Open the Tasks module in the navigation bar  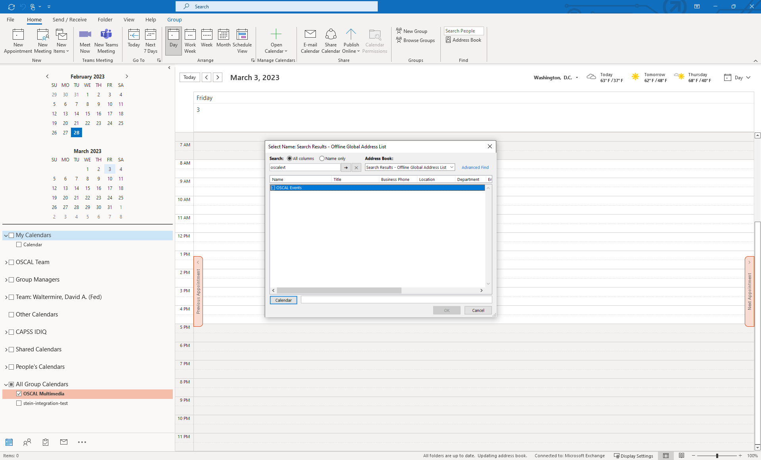(46, 442)
